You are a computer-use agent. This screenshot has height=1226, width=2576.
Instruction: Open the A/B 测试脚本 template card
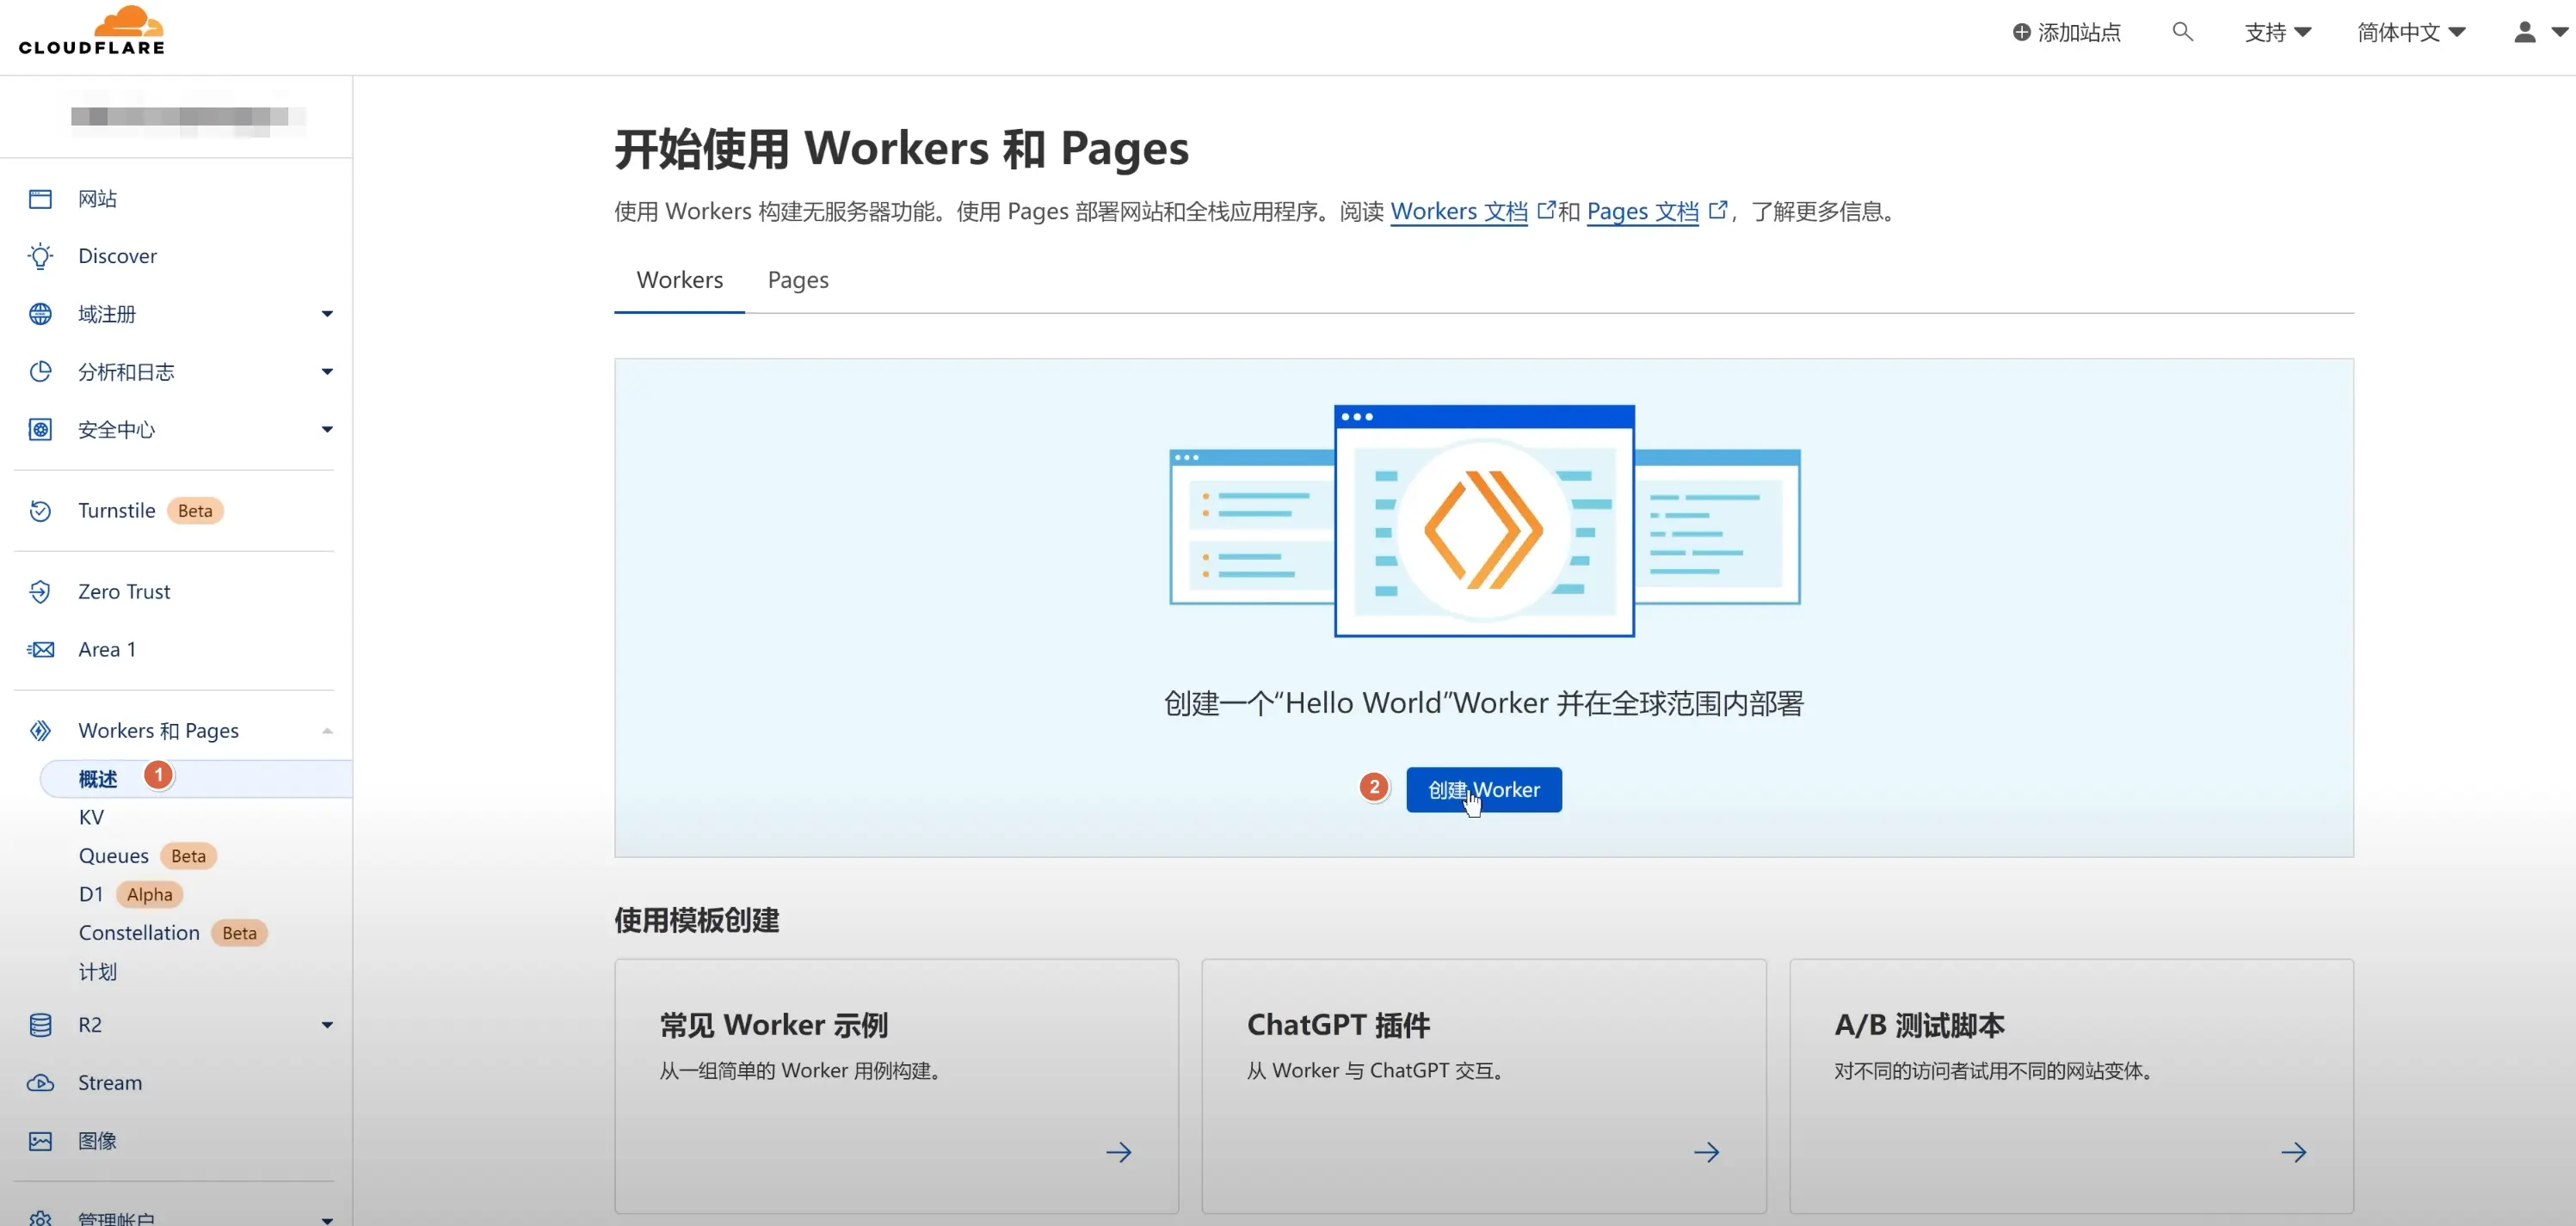(x=2071, y=1087)
